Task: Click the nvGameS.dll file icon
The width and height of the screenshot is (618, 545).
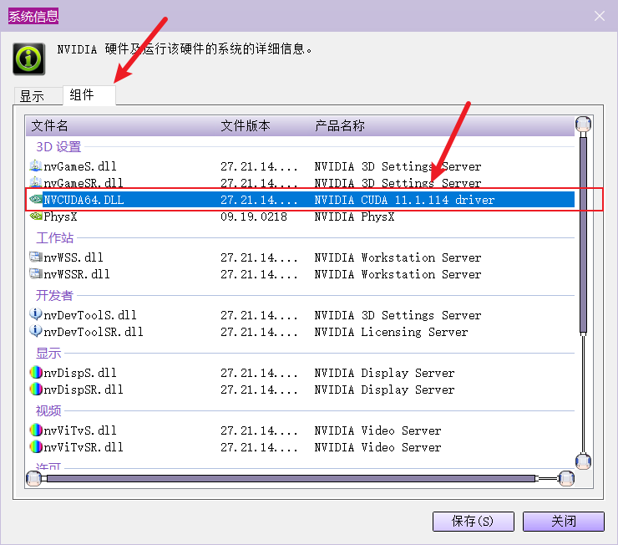Action: pyautogui.click(x=35, y=166)
